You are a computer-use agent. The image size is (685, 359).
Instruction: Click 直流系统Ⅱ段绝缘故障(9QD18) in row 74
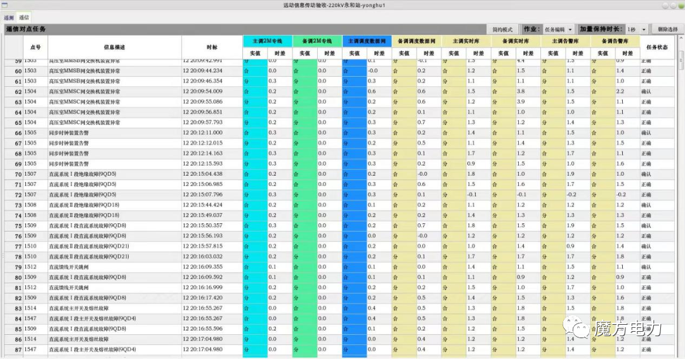pos(84,215)
